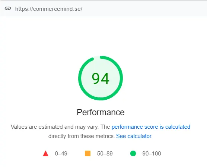This screenshot has height=167, width=207.
Task: Click the gap at top of gauge ring
Action: (97, 57)
